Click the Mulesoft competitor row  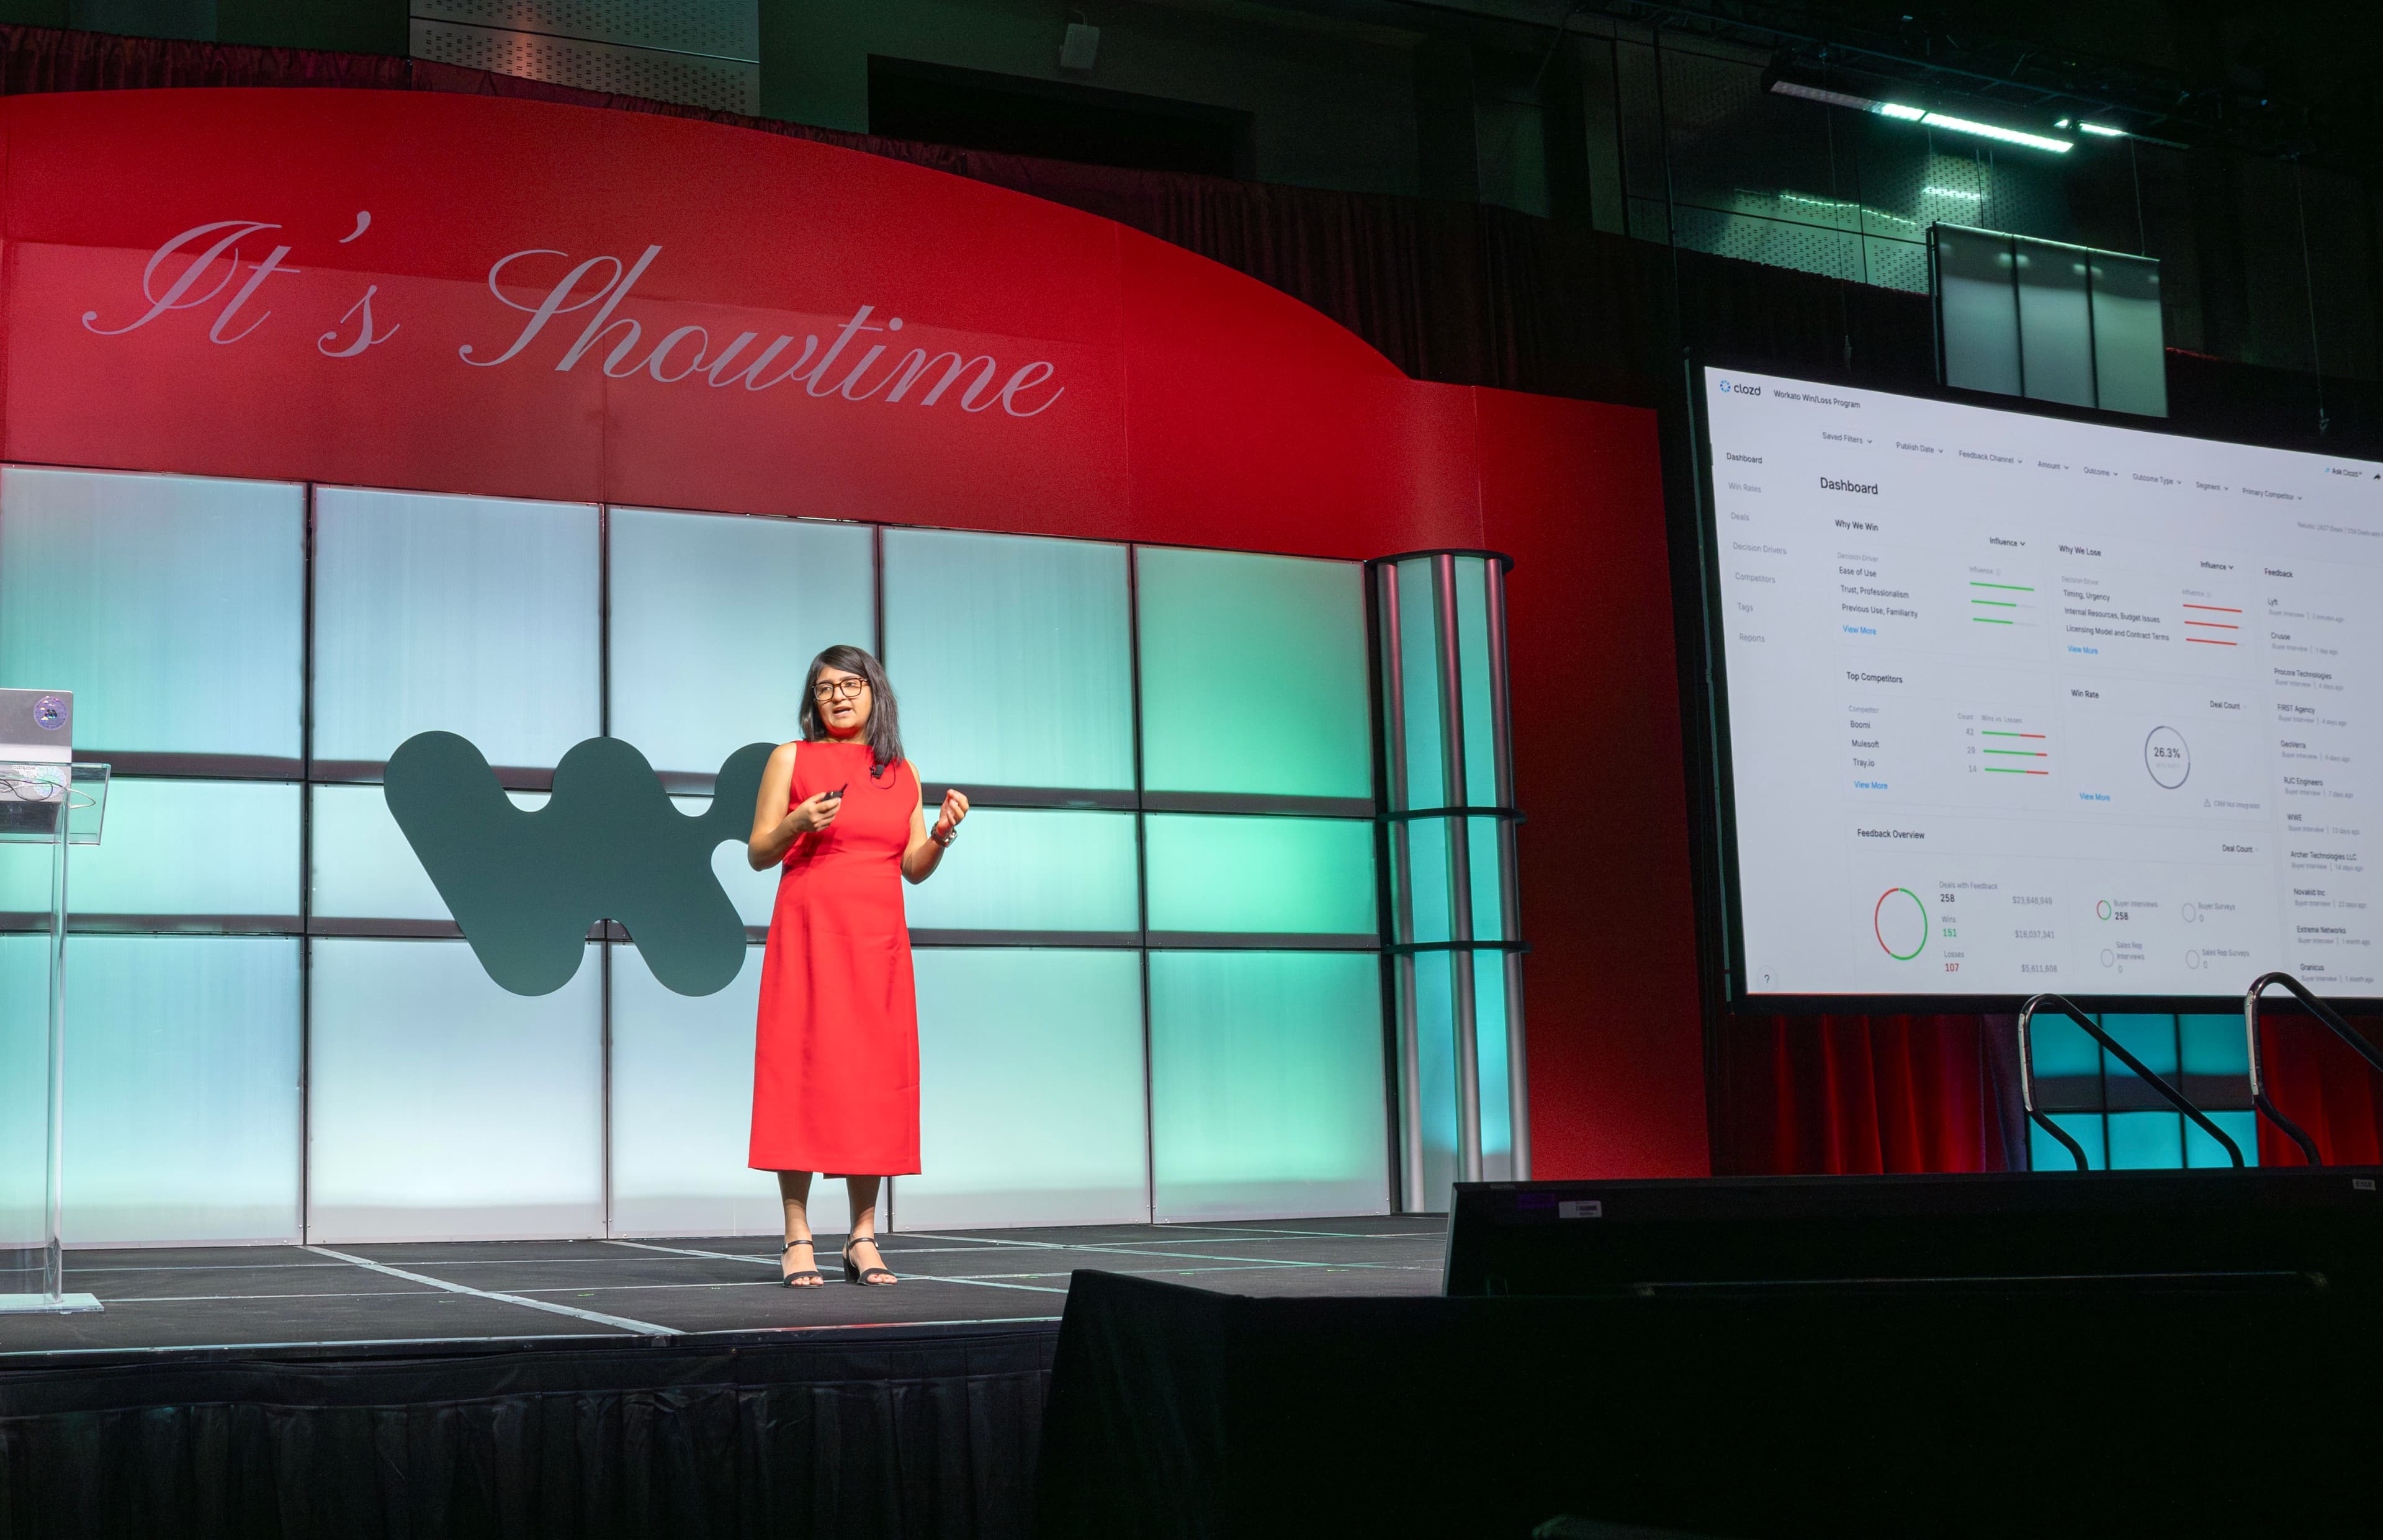[x=1949, y=748]
